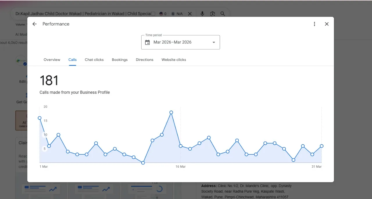Open search by image camera icon
372x199 pixels.
(x=212, y=14)
